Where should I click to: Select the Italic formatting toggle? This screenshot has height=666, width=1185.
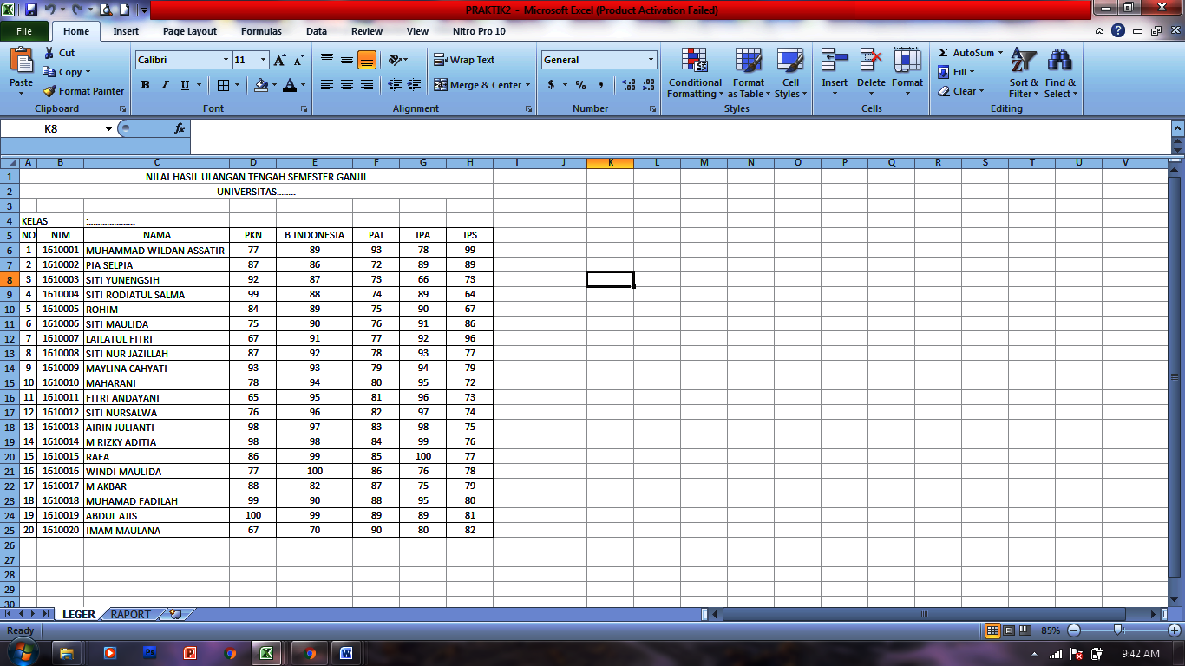point(164,86)
